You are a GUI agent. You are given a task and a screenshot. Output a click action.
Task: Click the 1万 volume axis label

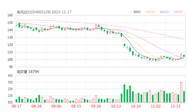tap(10, 96)
